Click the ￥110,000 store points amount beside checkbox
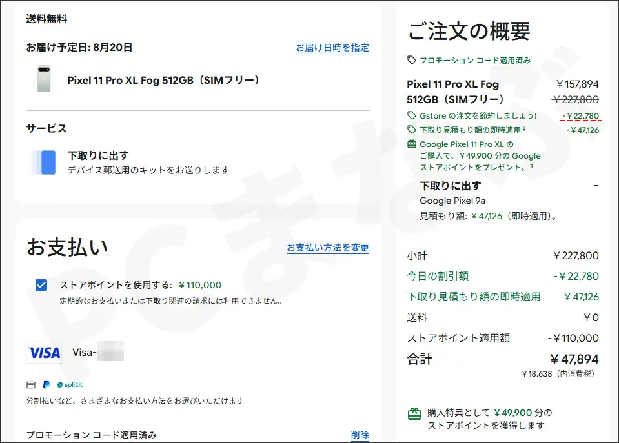This screenshot has width=619, height=443. point(199,285)
